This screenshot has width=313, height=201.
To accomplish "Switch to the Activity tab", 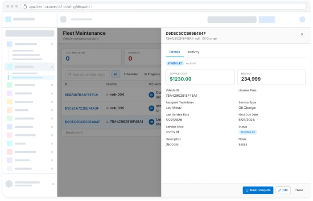I will coord(193,52).
